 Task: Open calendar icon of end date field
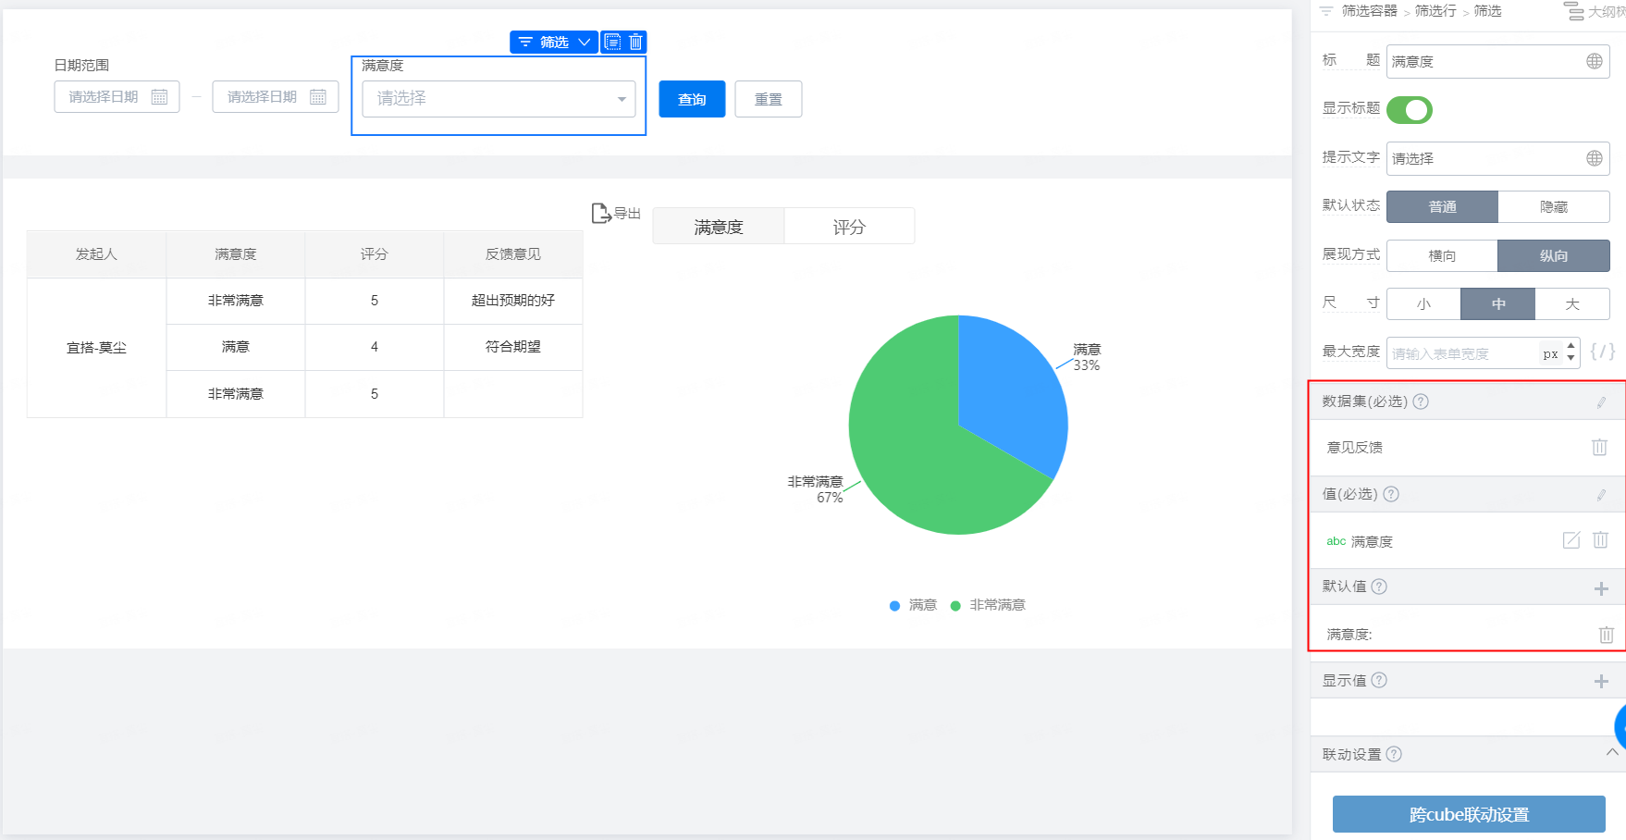pos(318,96)
